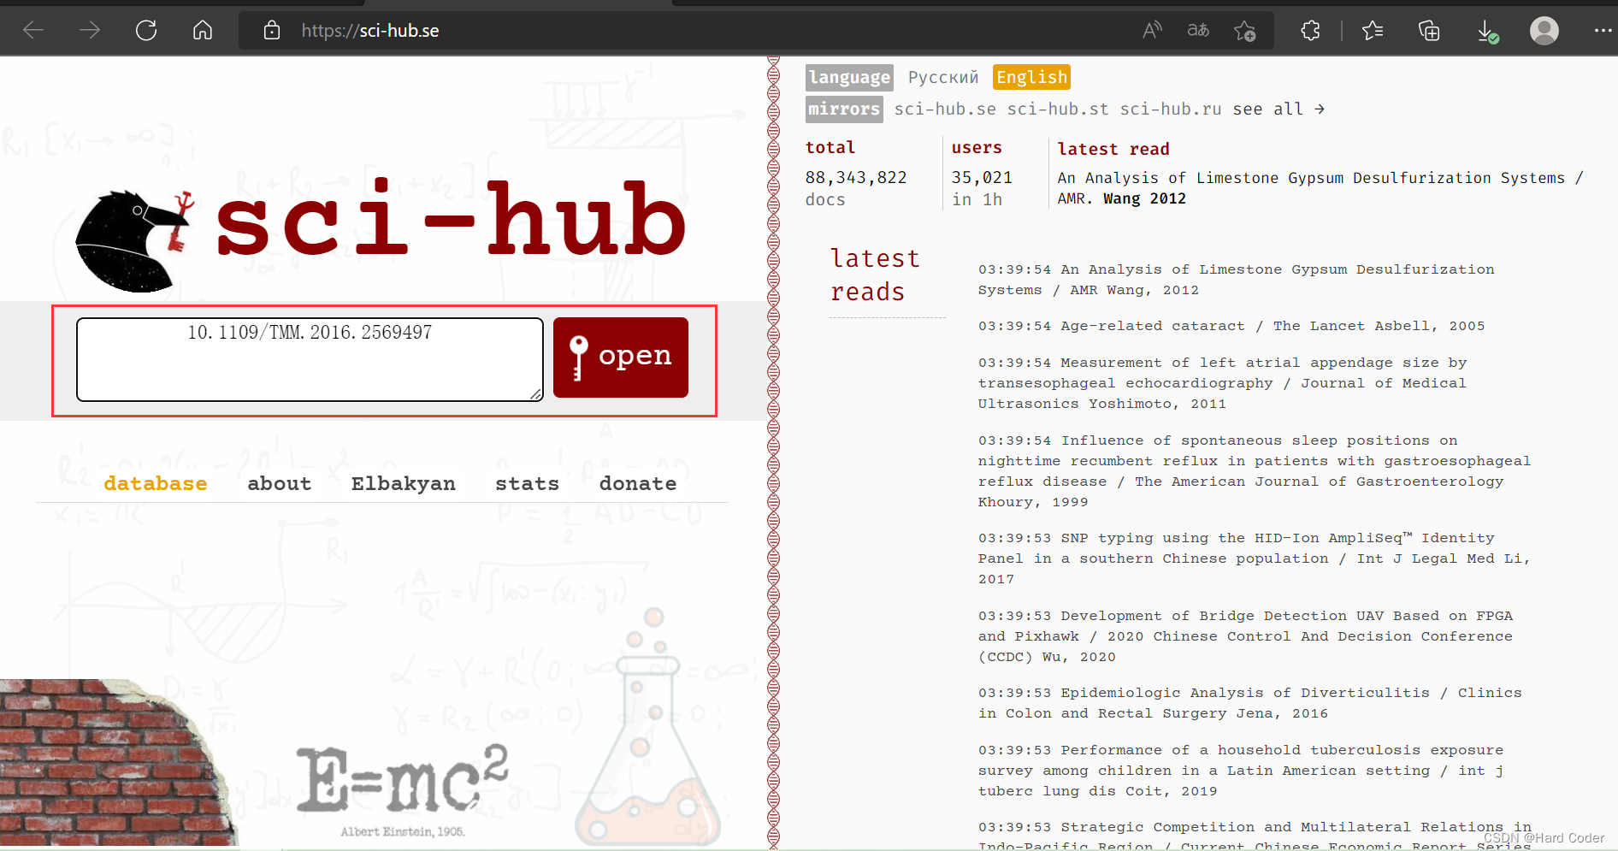Click the E=mc² Einstein image
1618x851 pixels.
(403, 789)
